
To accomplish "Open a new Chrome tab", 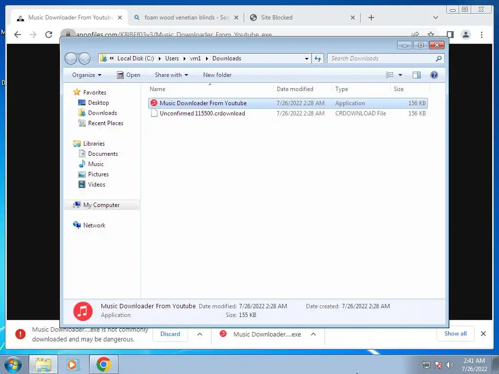I will tap(371, 18).
